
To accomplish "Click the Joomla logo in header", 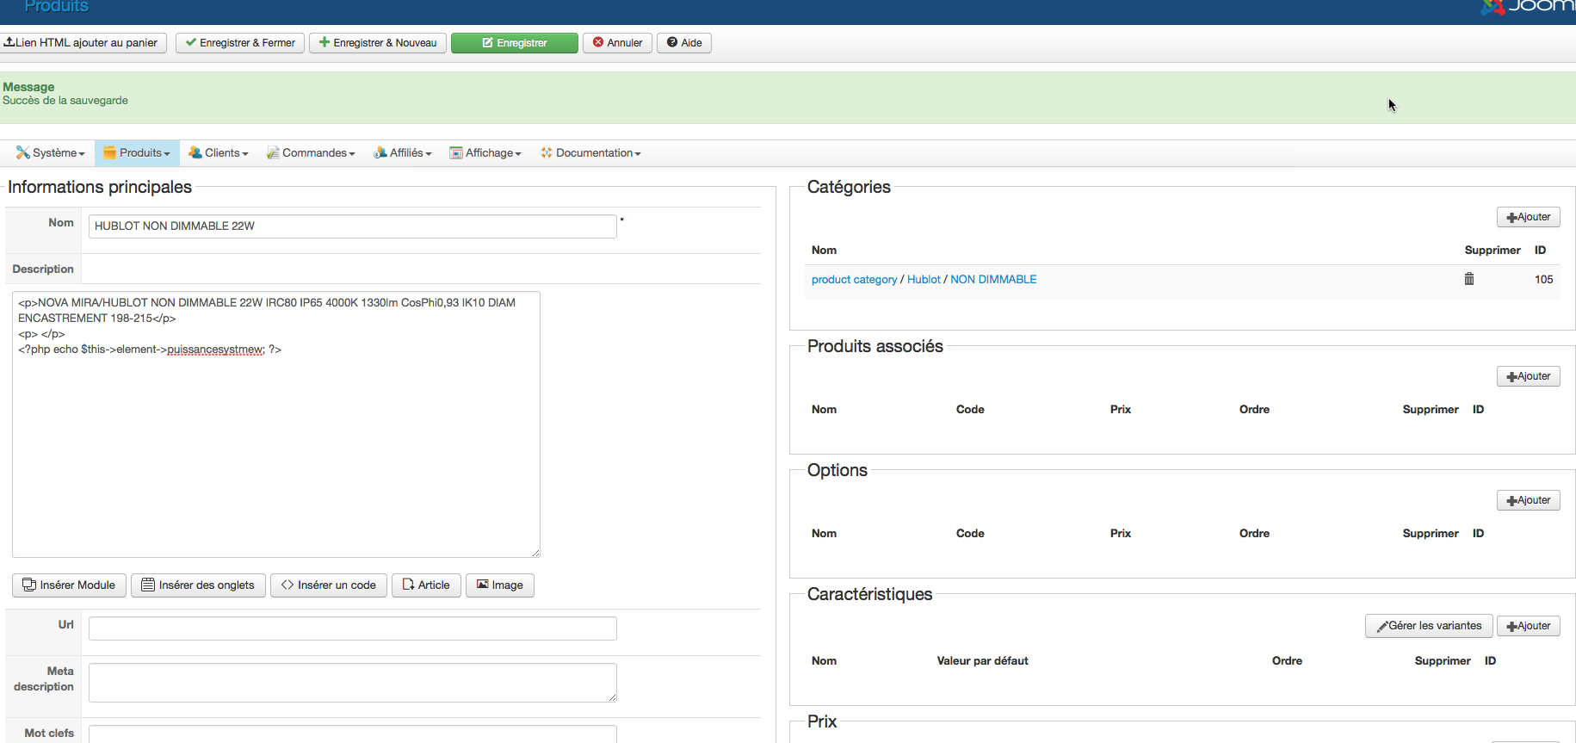I will click(x=1527, y=7).
